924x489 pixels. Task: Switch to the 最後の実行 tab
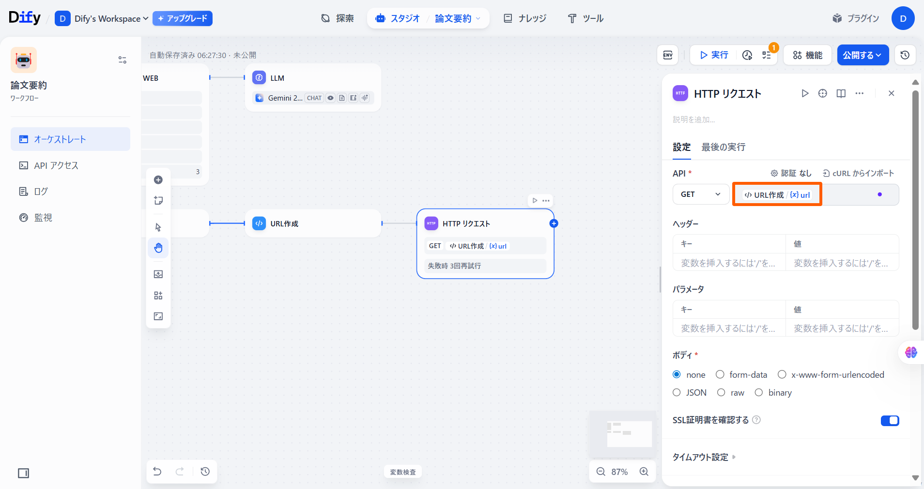click(723, 147)
